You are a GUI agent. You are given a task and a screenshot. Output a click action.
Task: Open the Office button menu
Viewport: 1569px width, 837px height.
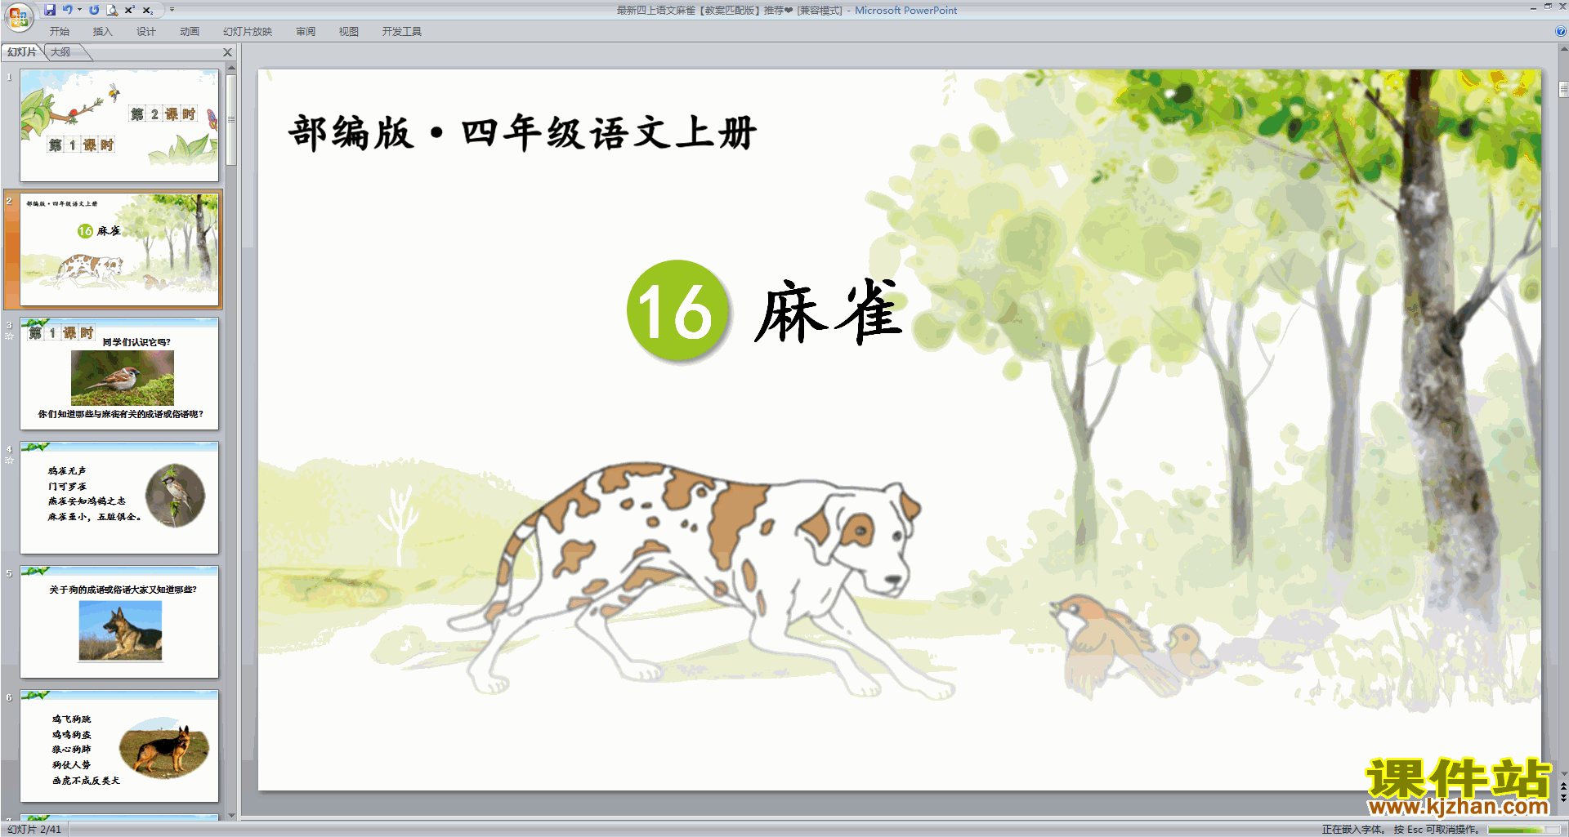pos(18,16)
